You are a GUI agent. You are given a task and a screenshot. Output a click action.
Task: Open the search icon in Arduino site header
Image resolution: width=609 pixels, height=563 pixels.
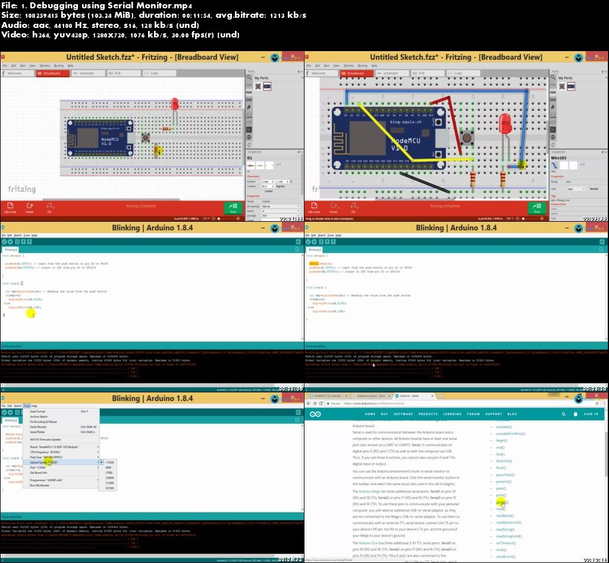pyautogui.click(x=564, y=414)
